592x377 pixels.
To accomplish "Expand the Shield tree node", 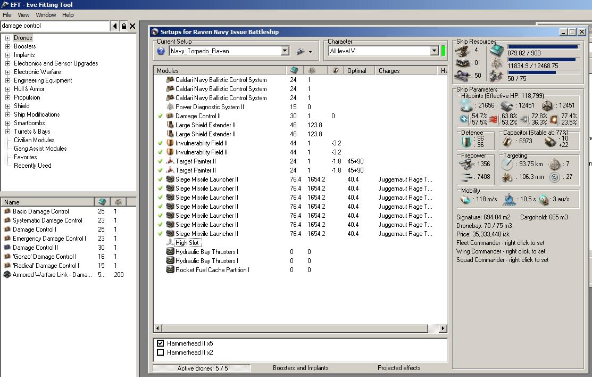I will pyautogui.click(x=7, y=106).
